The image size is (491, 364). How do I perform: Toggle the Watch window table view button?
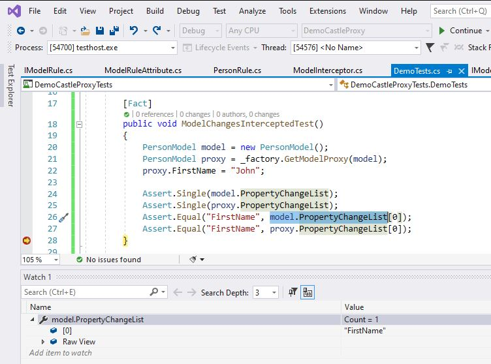click(x=308, y=292)
